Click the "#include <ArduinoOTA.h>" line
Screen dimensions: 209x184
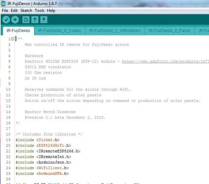42,174
